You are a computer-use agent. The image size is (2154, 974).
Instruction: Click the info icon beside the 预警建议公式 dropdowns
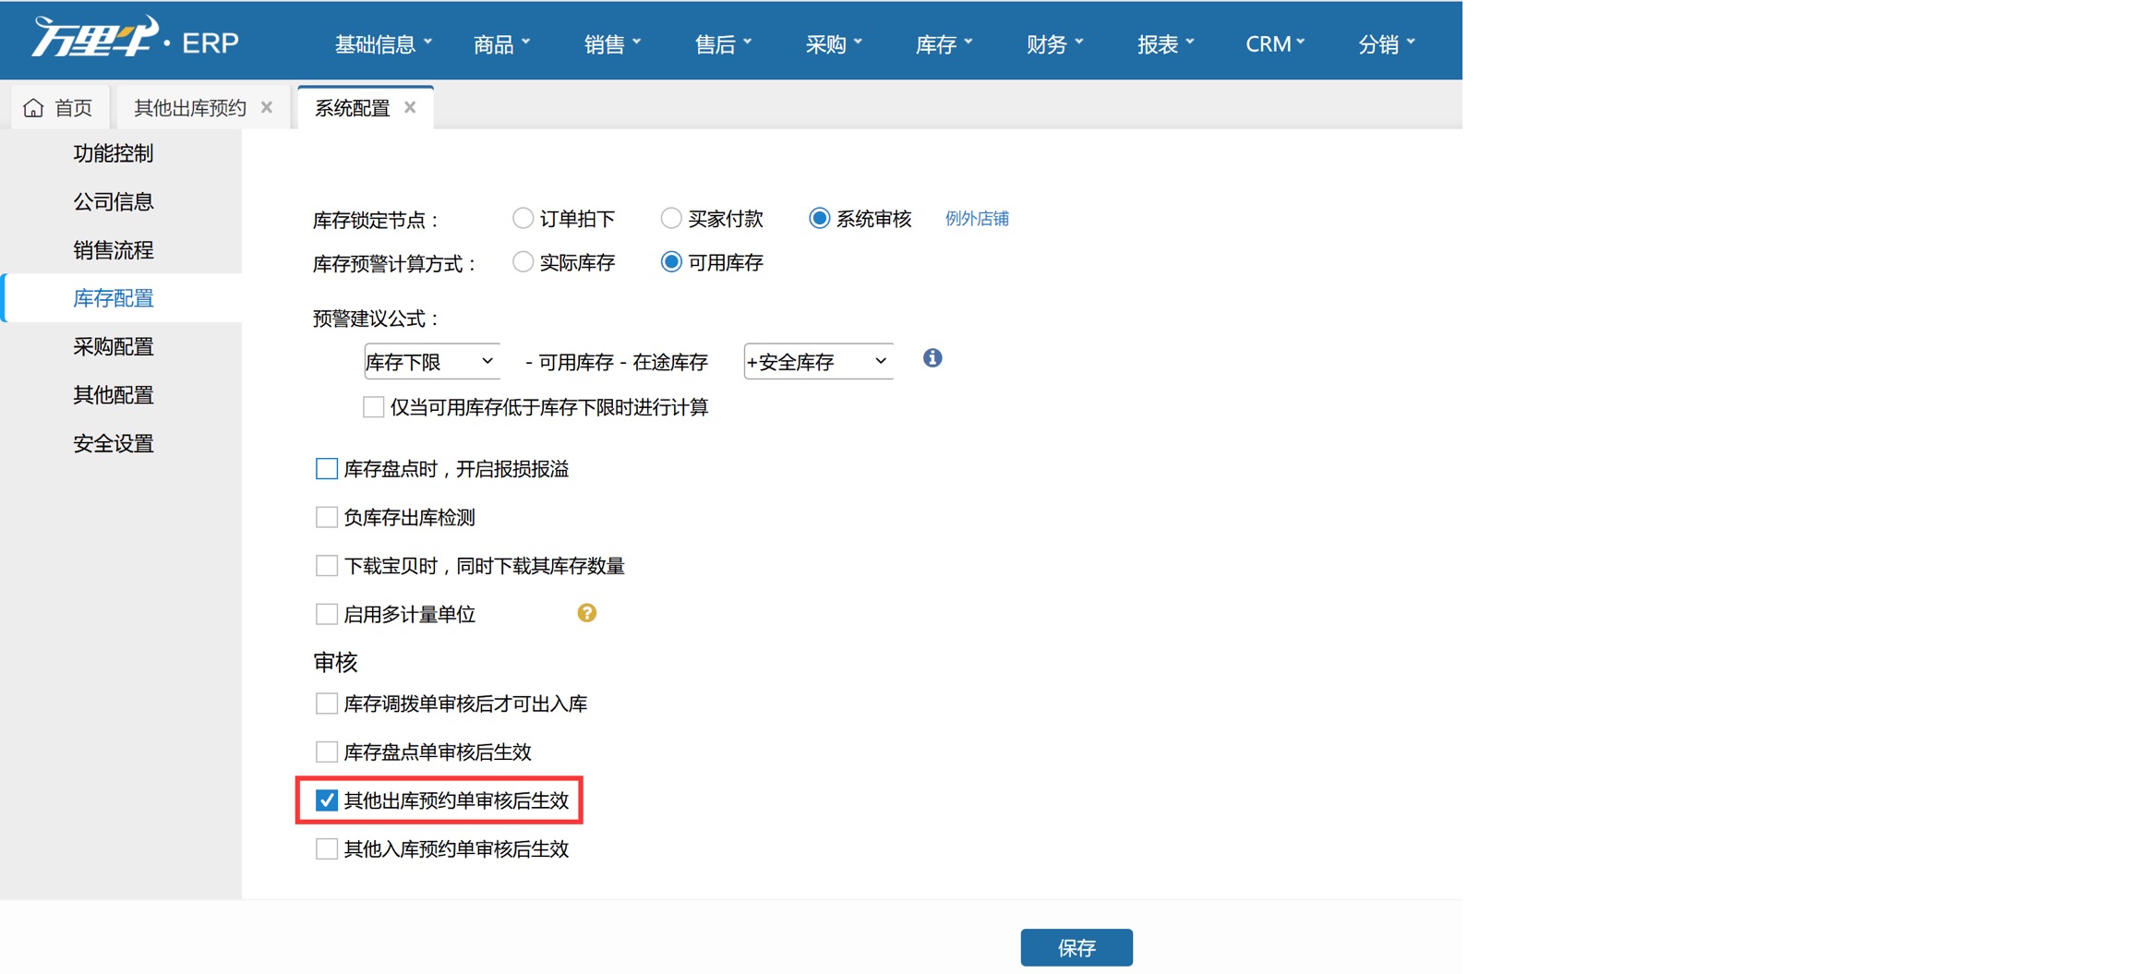pos(933,358)
